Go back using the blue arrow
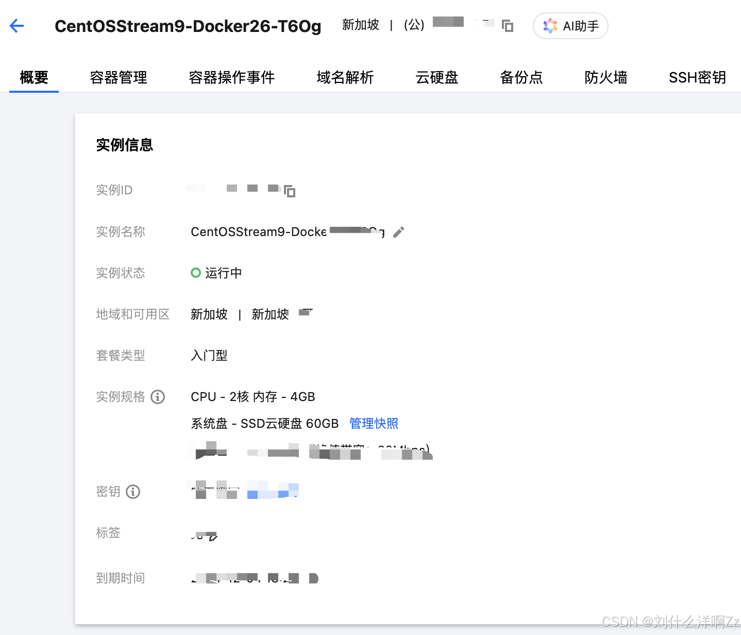This screenshot has width=741, height=635. pyautogui.click(x=17, y=26)
